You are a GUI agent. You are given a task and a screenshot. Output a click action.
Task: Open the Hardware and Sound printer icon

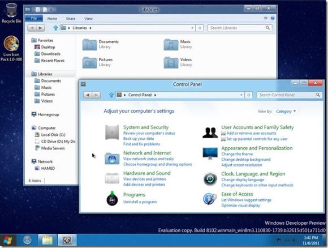112,178
